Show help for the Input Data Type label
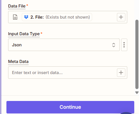Screen dimensions: 139x114 click(24, 34)
